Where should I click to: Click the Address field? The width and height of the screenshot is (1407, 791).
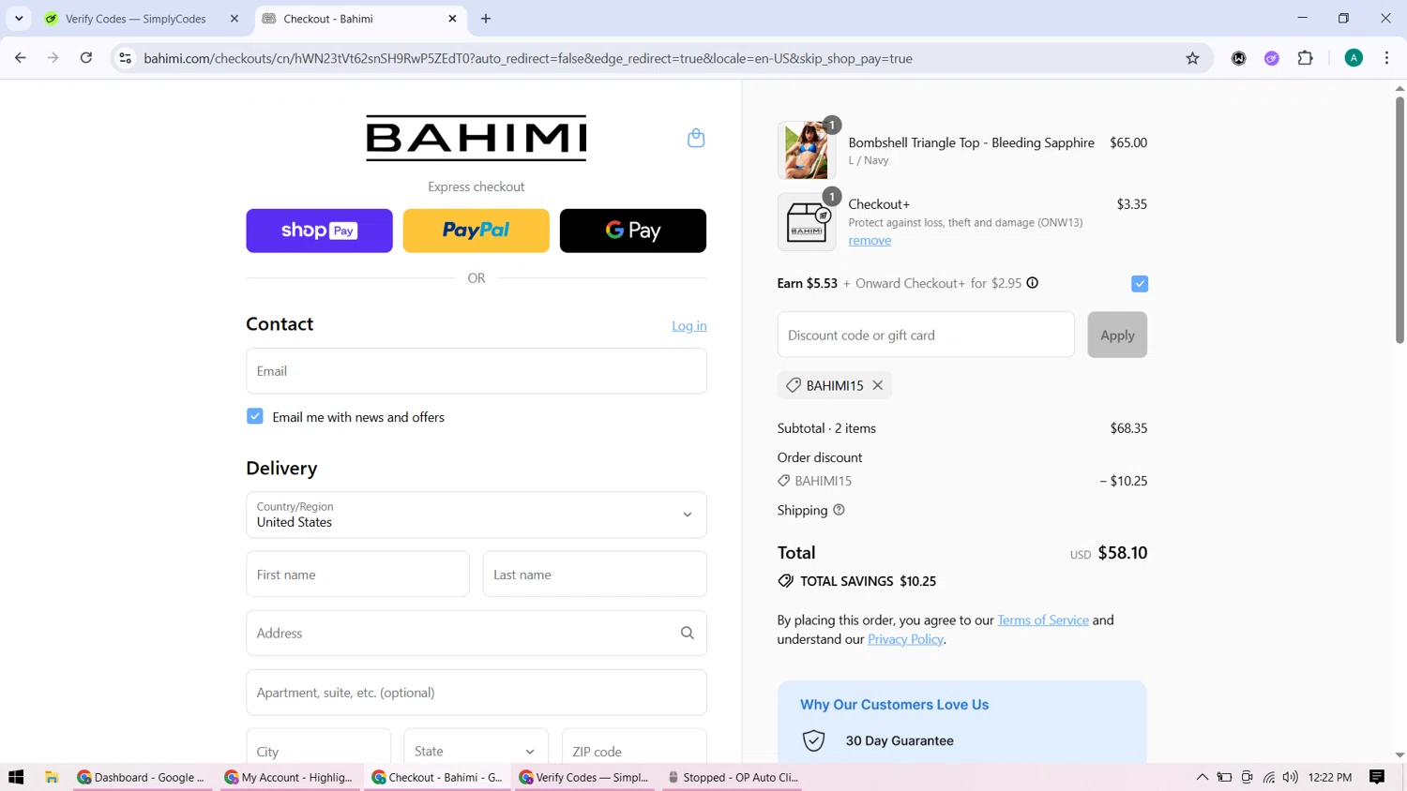click(477, 634)
